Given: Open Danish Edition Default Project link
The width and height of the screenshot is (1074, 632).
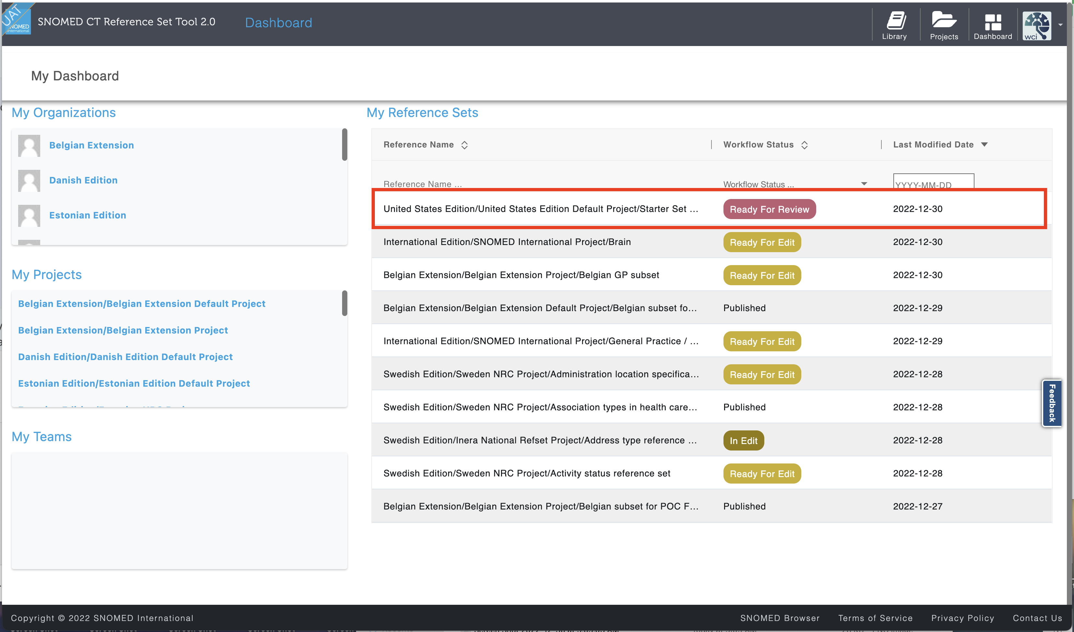Looking at the screenshot, I should tap(125, 357).
